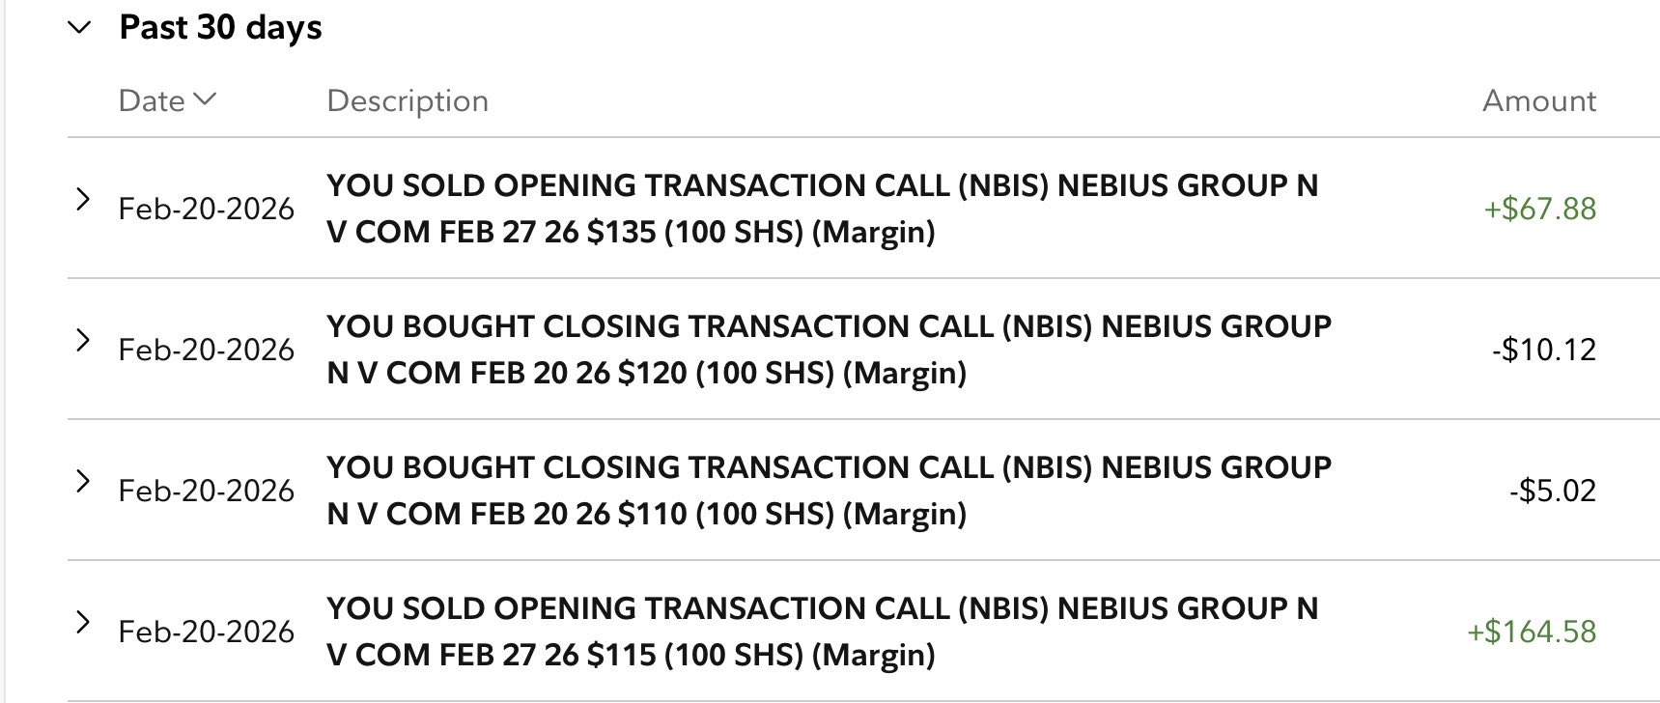
Task: Expand the FEB 20 $120 call closing row chevron
Action: [x=83, y=341]
